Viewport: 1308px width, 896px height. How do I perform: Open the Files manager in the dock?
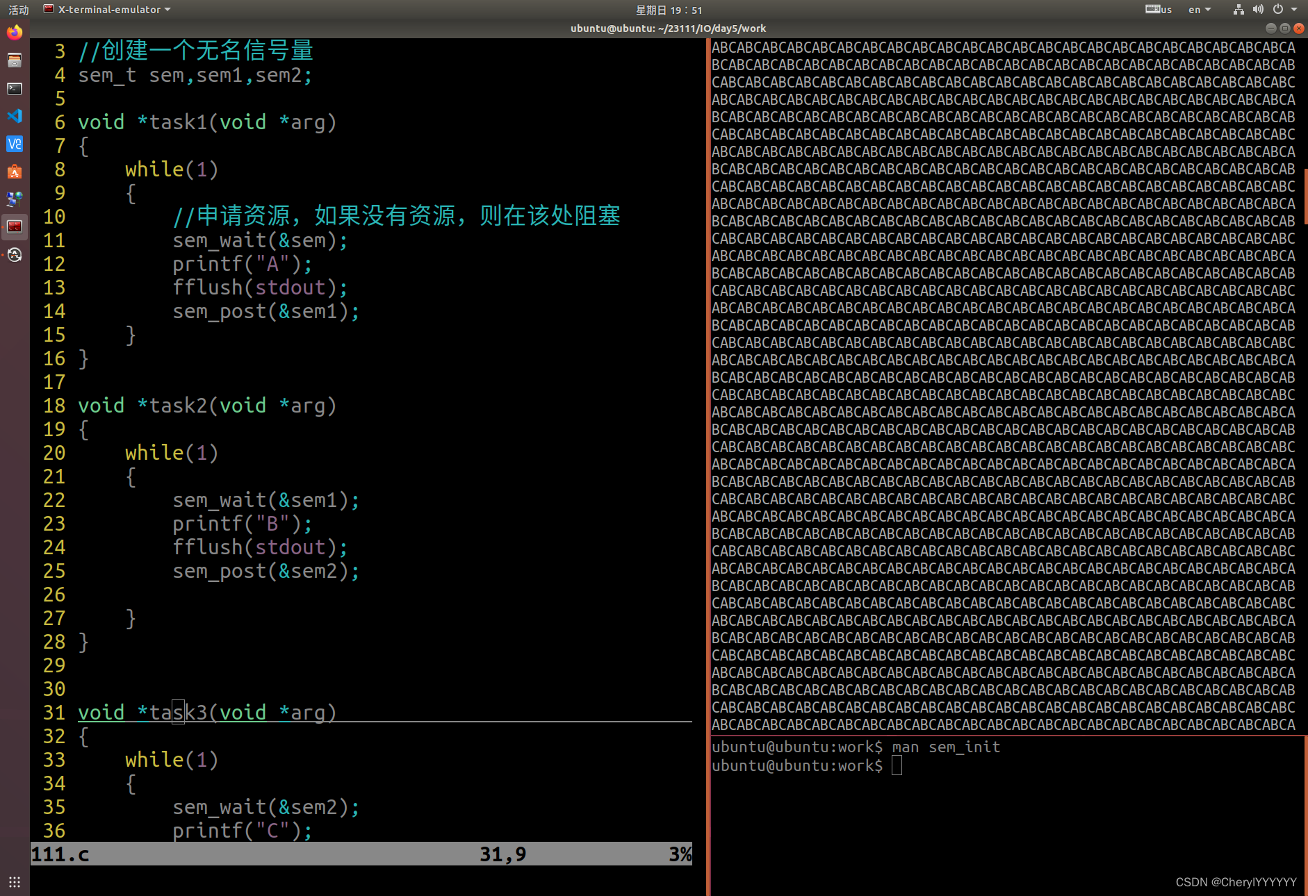point(15,60)
